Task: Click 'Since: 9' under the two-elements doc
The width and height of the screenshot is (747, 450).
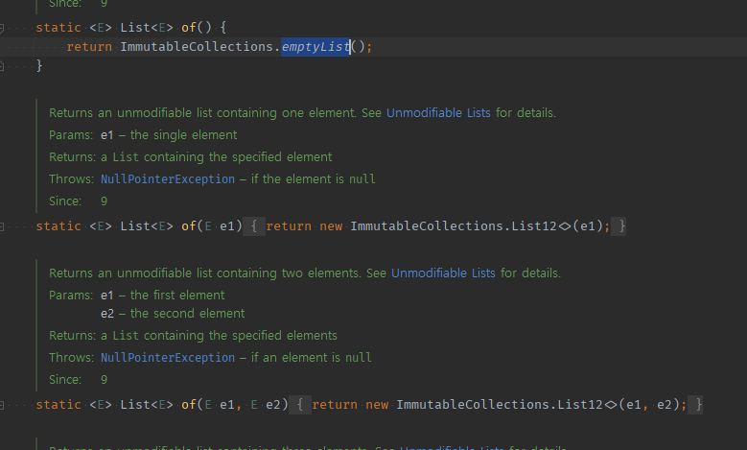Action: (x=78, y=379)
